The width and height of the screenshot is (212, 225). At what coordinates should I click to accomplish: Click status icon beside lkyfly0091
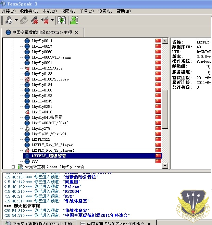point(27,63)
